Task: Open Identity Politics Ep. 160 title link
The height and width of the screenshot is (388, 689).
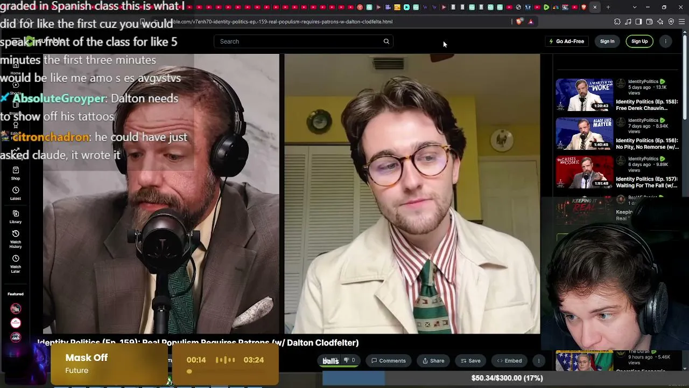Action: [647, 144]
